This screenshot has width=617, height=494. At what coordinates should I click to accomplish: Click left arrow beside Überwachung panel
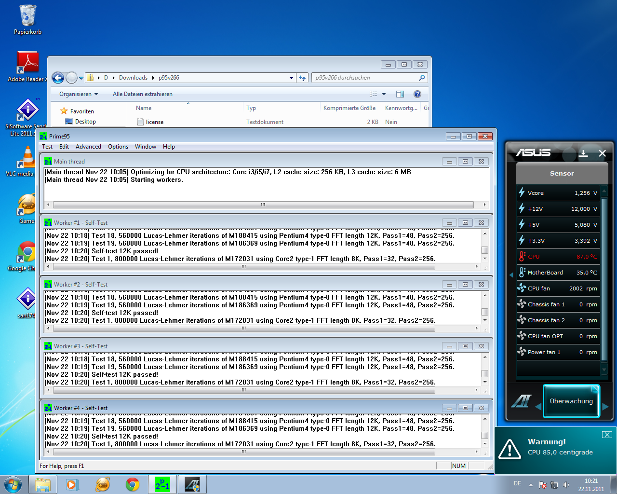click(538, 407)
